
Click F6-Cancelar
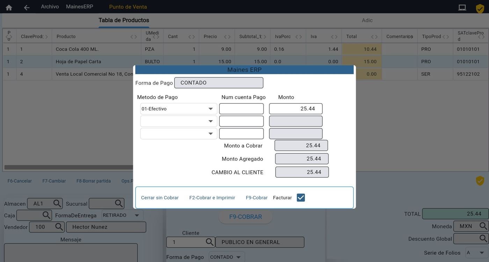click(x=20, y=181)
